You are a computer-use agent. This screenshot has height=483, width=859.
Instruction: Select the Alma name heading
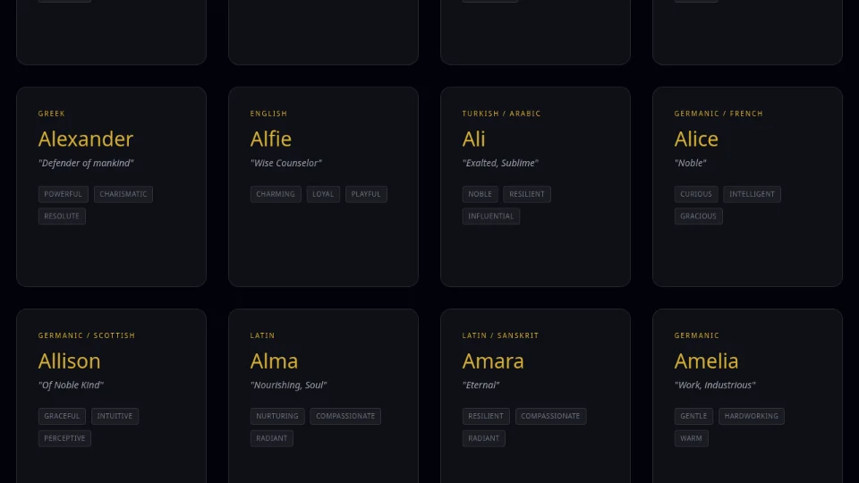click(274, 361)
